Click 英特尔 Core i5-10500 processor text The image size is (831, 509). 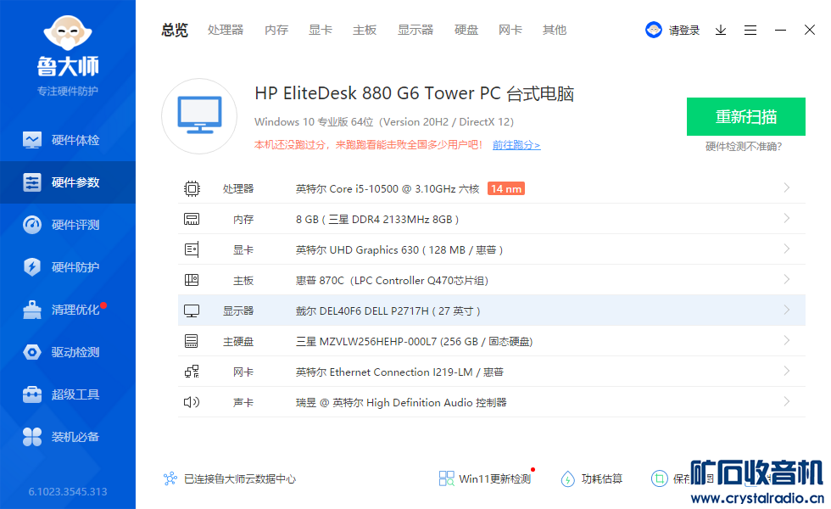[388, 188]
